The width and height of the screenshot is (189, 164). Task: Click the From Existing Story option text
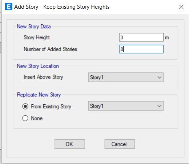tap(51, 107)
